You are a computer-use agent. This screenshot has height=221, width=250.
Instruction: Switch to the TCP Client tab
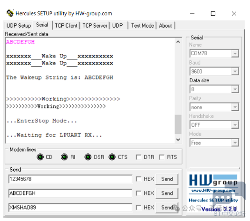coord(66,26)
